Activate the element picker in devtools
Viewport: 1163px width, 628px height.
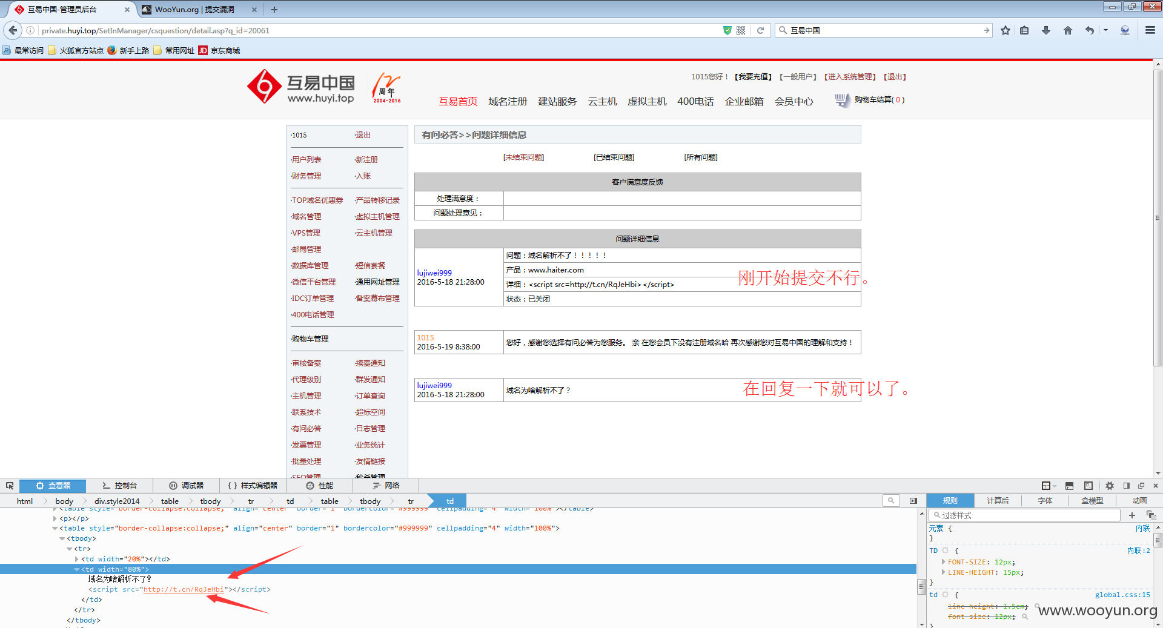(10, 486)
